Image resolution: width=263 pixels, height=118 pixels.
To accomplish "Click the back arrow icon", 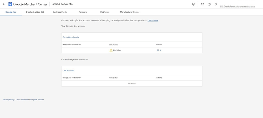I will tap(4, 4).
